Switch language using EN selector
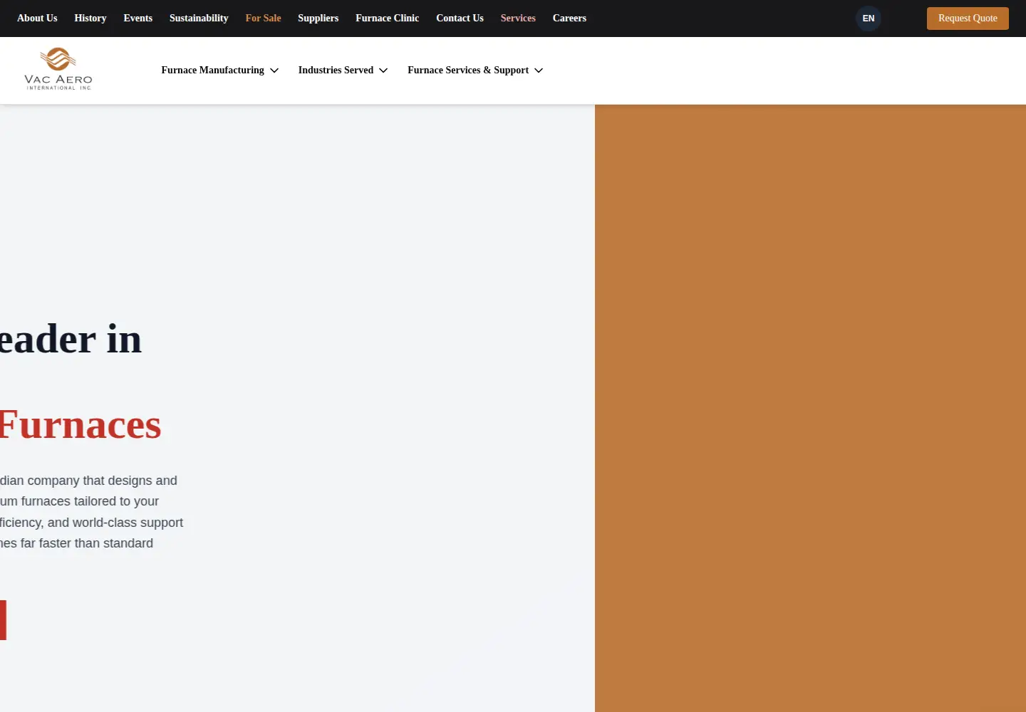Viewport: 1026px width, 712px height. pyautogui.click(x=869, y=19)
